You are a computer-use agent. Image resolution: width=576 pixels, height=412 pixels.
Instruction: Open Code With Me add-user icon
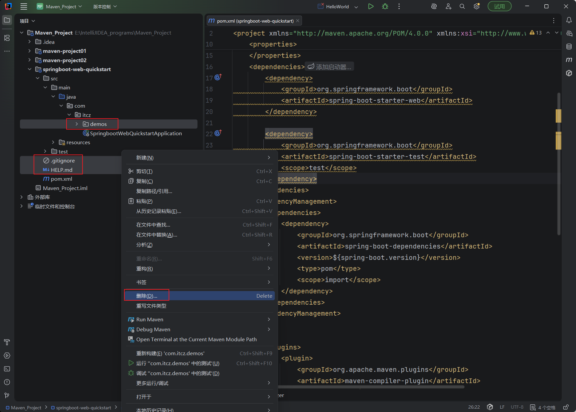pyautogui.click(x=448, y=6)
